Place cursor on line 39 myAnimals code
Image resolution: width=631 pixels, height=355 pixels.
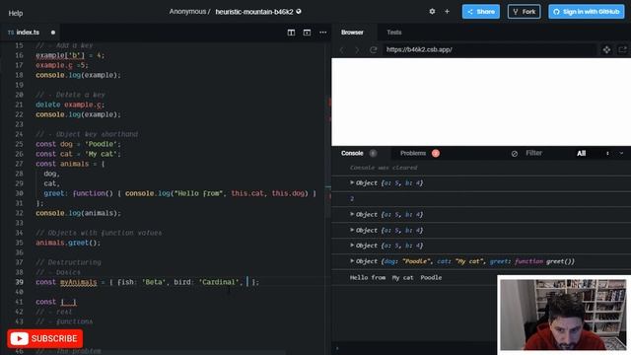147,282
